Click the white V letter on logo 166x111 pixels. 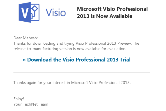25,13
